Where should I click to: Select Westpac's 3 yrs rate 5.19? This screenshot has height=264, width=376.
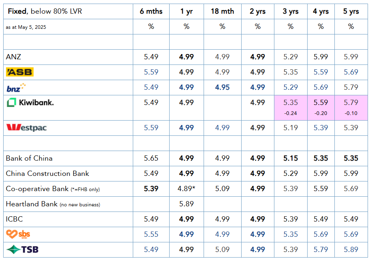[291, 128]
